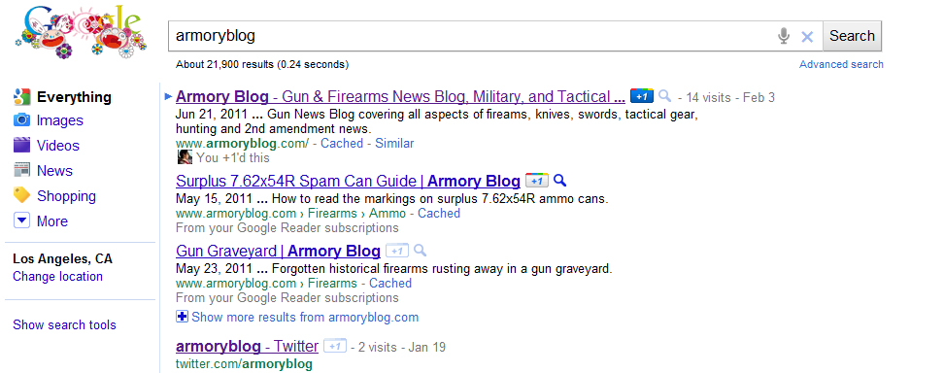Click the Everything colorful icon
This screenshot has height=373, width=944.
pos(21,97)
